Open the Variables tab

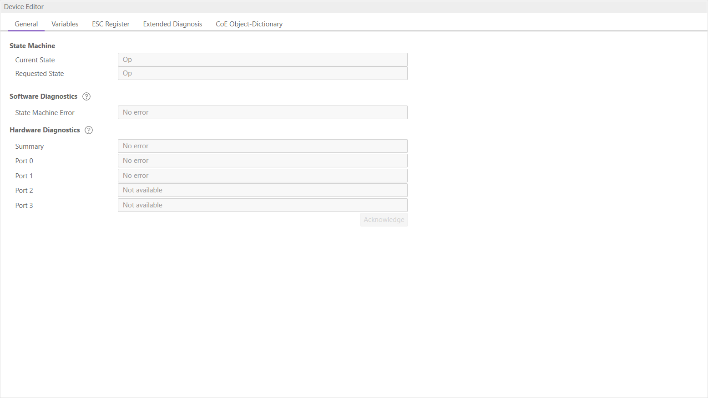(65, 24)
